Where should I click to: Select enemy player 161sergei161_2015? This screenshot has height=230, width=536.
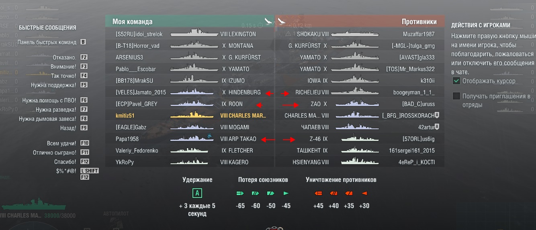tap(412, 151)
